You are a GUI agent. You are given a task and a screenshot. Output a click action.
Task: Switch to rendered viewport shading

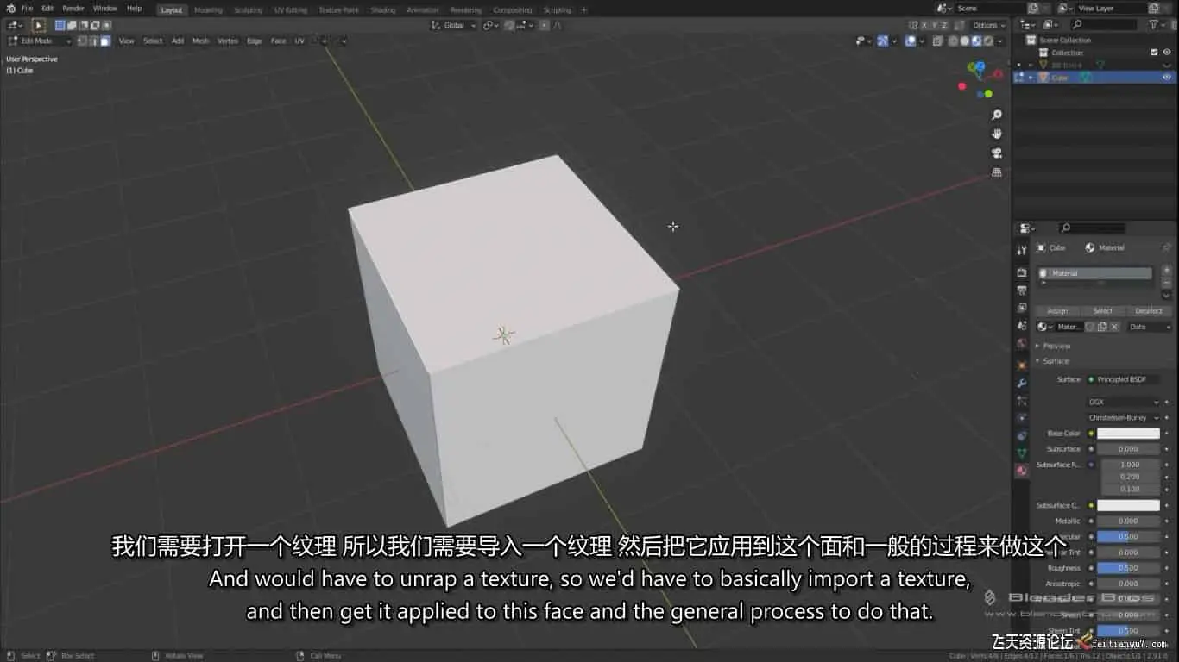(987, 41)
